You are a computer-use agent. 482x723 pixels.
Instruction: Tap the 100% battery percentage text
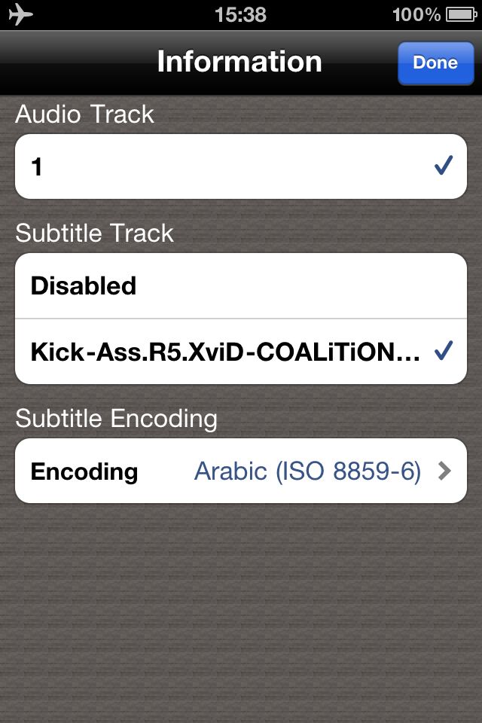[x=416, y=15]
